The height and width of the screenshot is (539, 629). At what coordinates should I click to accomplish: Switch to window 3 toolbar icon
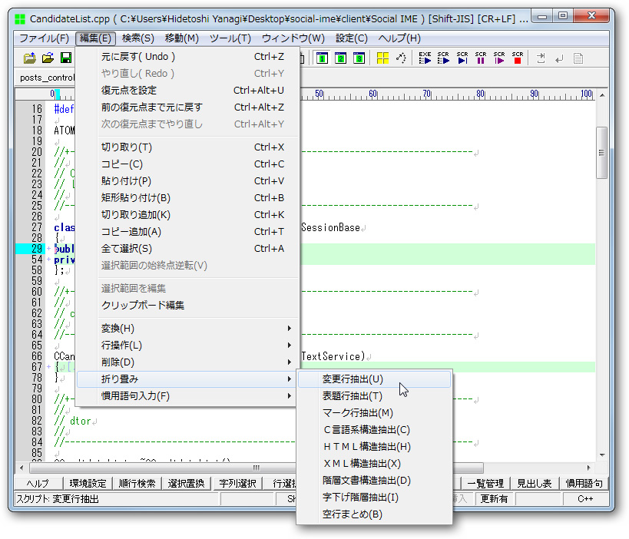[359, 58]
